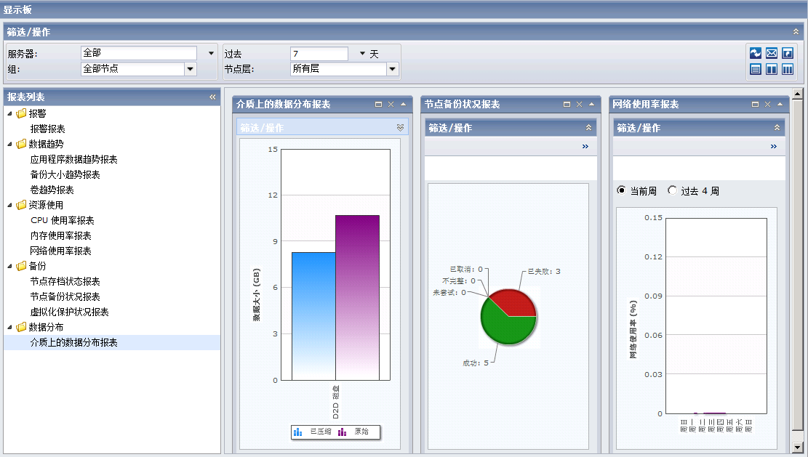
Task: Select 介质上的数据分布报表 in the tree list
Action: point(73,342)
